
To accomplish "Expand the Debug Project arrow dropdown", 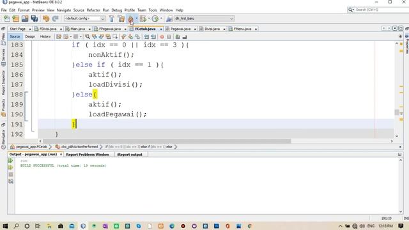I will pos(149,19).
